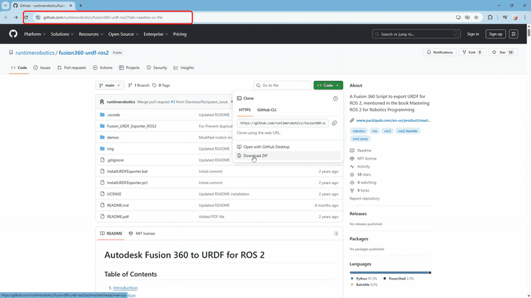This screenshot has height=298, width=531.
Task: Open the .vscode folder
Action: pos(114,115)
